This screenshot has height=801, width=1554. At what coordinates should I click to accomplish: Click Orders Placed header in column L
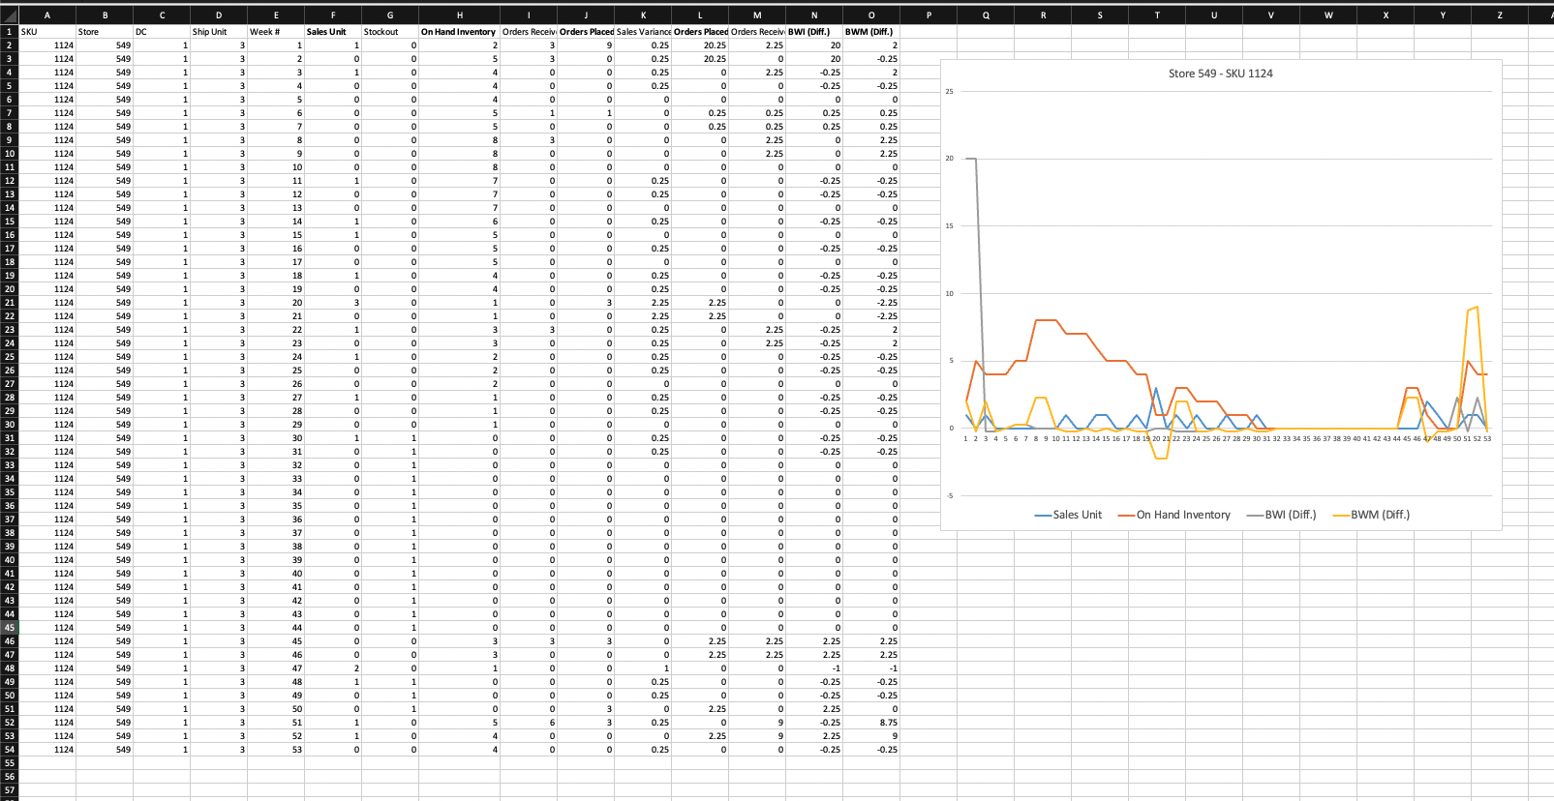pos(700,32)
